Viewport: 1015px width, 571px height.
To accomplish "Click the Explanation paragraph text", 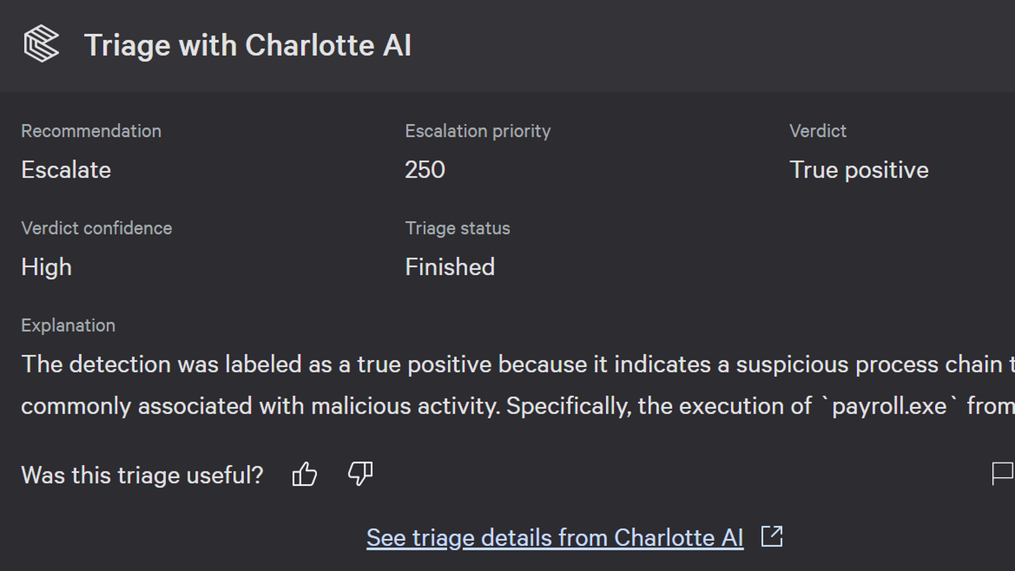I will (x=518, y=385).
